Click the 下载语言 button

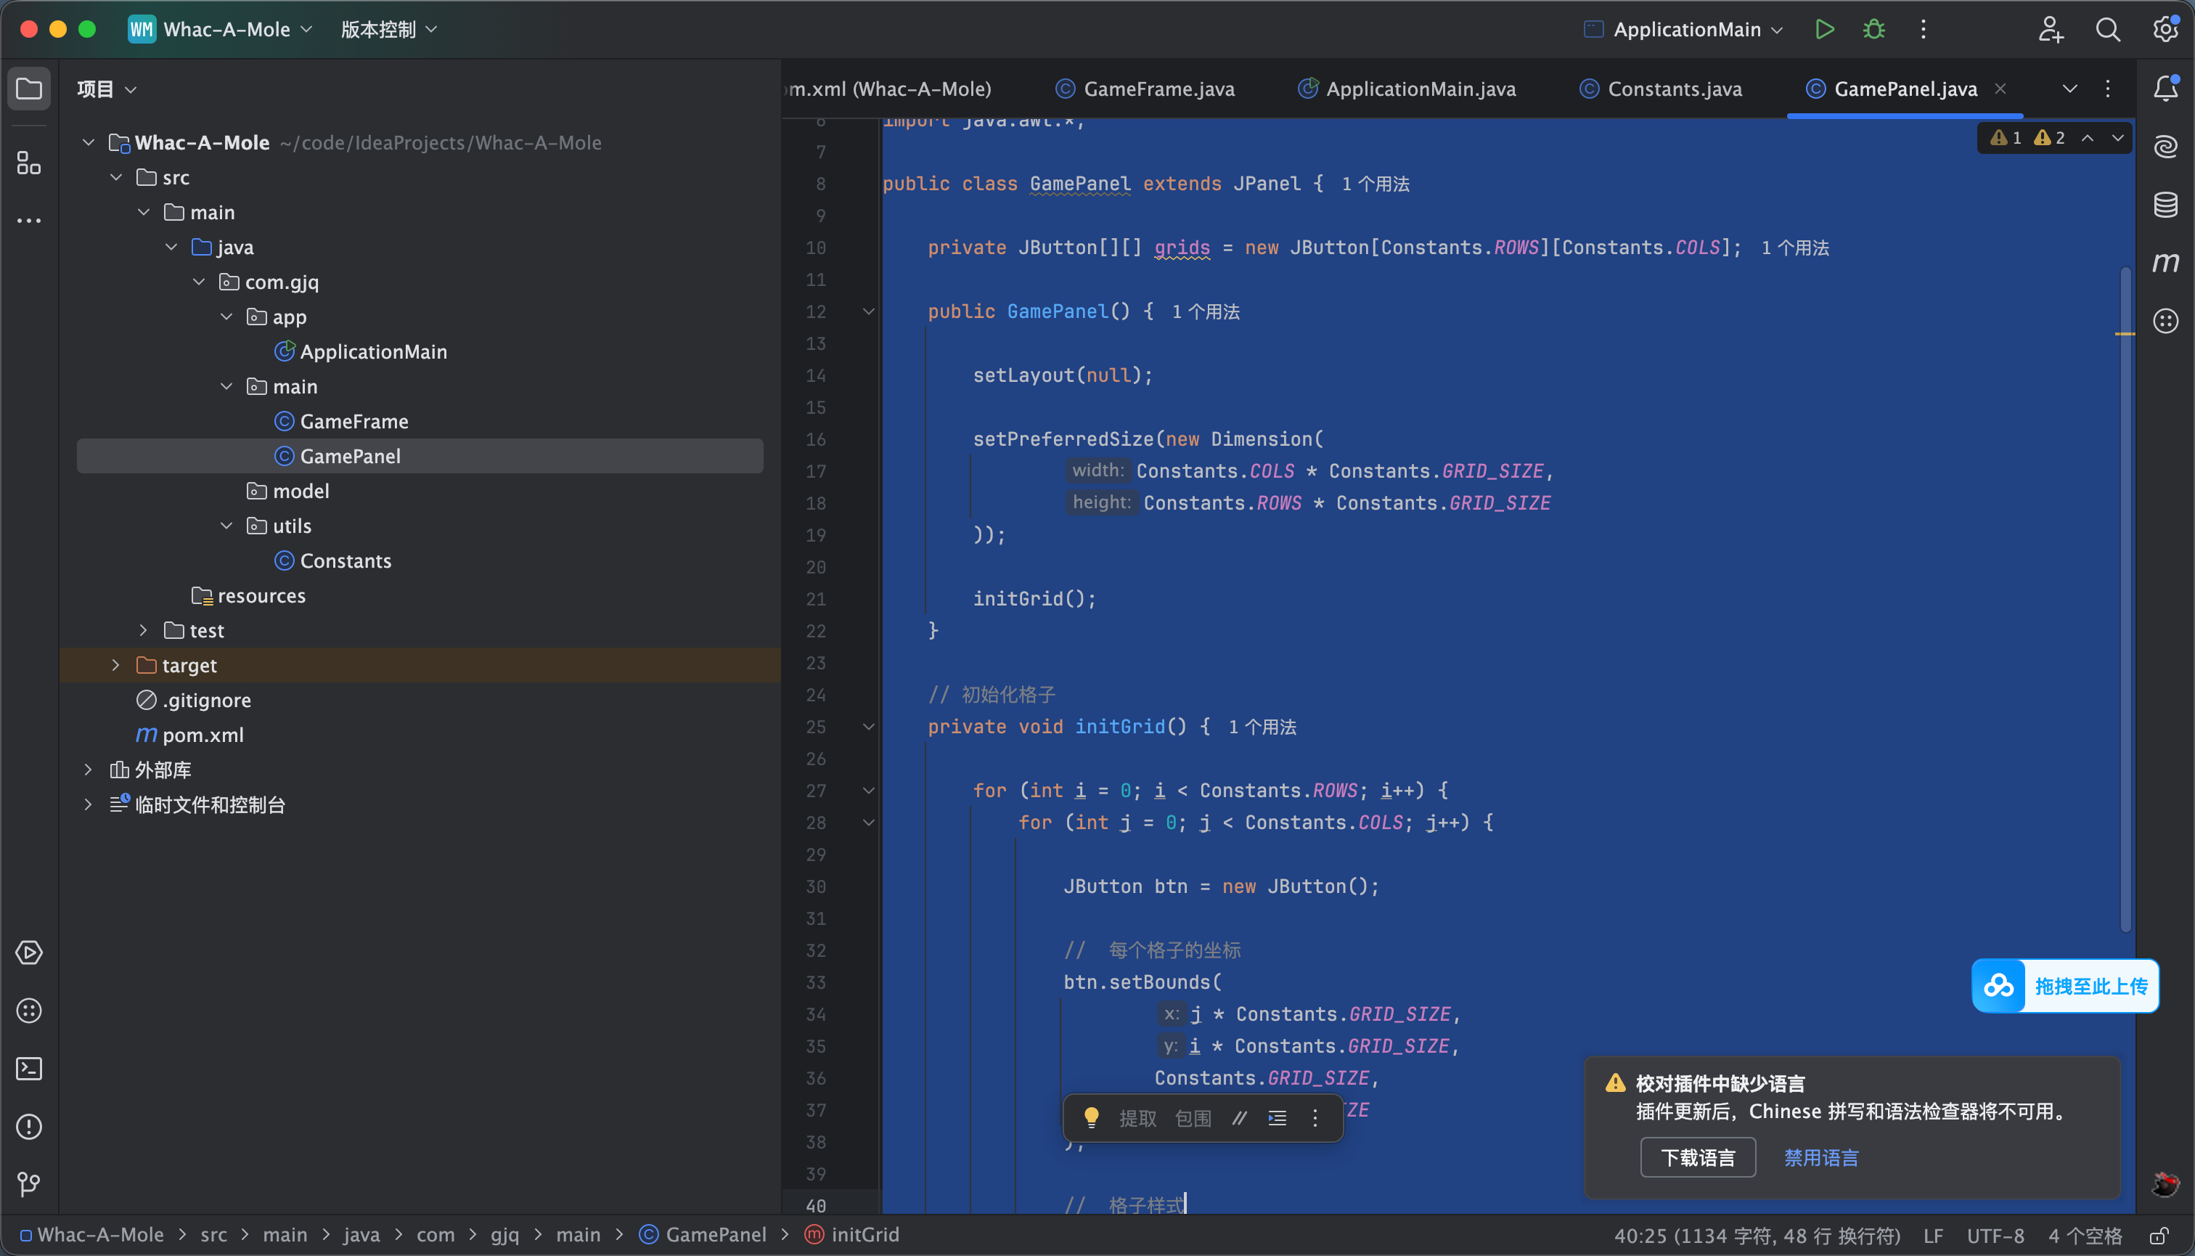[x=1697, y=1158]
